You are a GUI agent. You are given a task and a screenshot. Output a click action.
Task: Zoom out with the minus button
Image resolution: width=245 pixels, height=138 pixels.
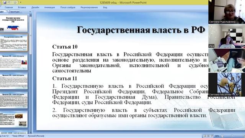(222, 136)
